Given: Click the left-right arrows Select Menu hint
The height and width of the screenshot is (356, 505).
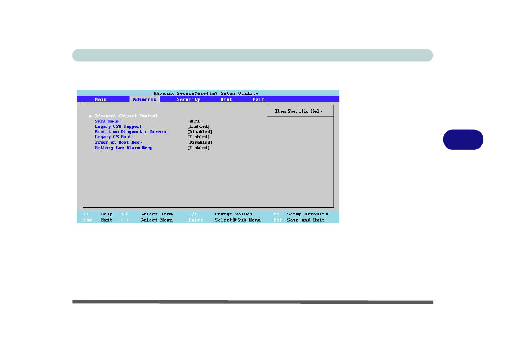Looking at the screenshot, I should click(x=147, y=220).
